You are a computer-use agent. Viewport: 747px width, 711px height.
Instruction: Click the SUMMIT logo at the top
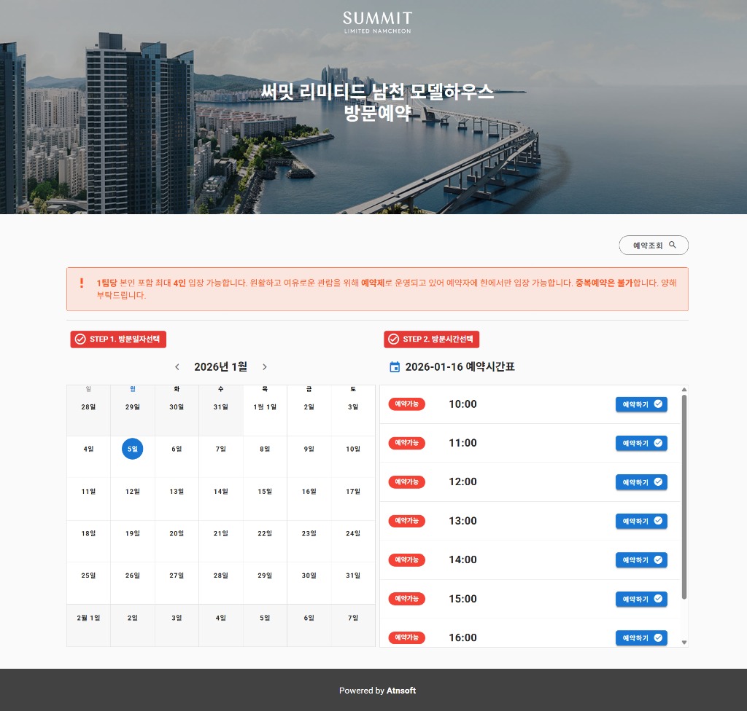pyautogui.click(x=376, y=21)
